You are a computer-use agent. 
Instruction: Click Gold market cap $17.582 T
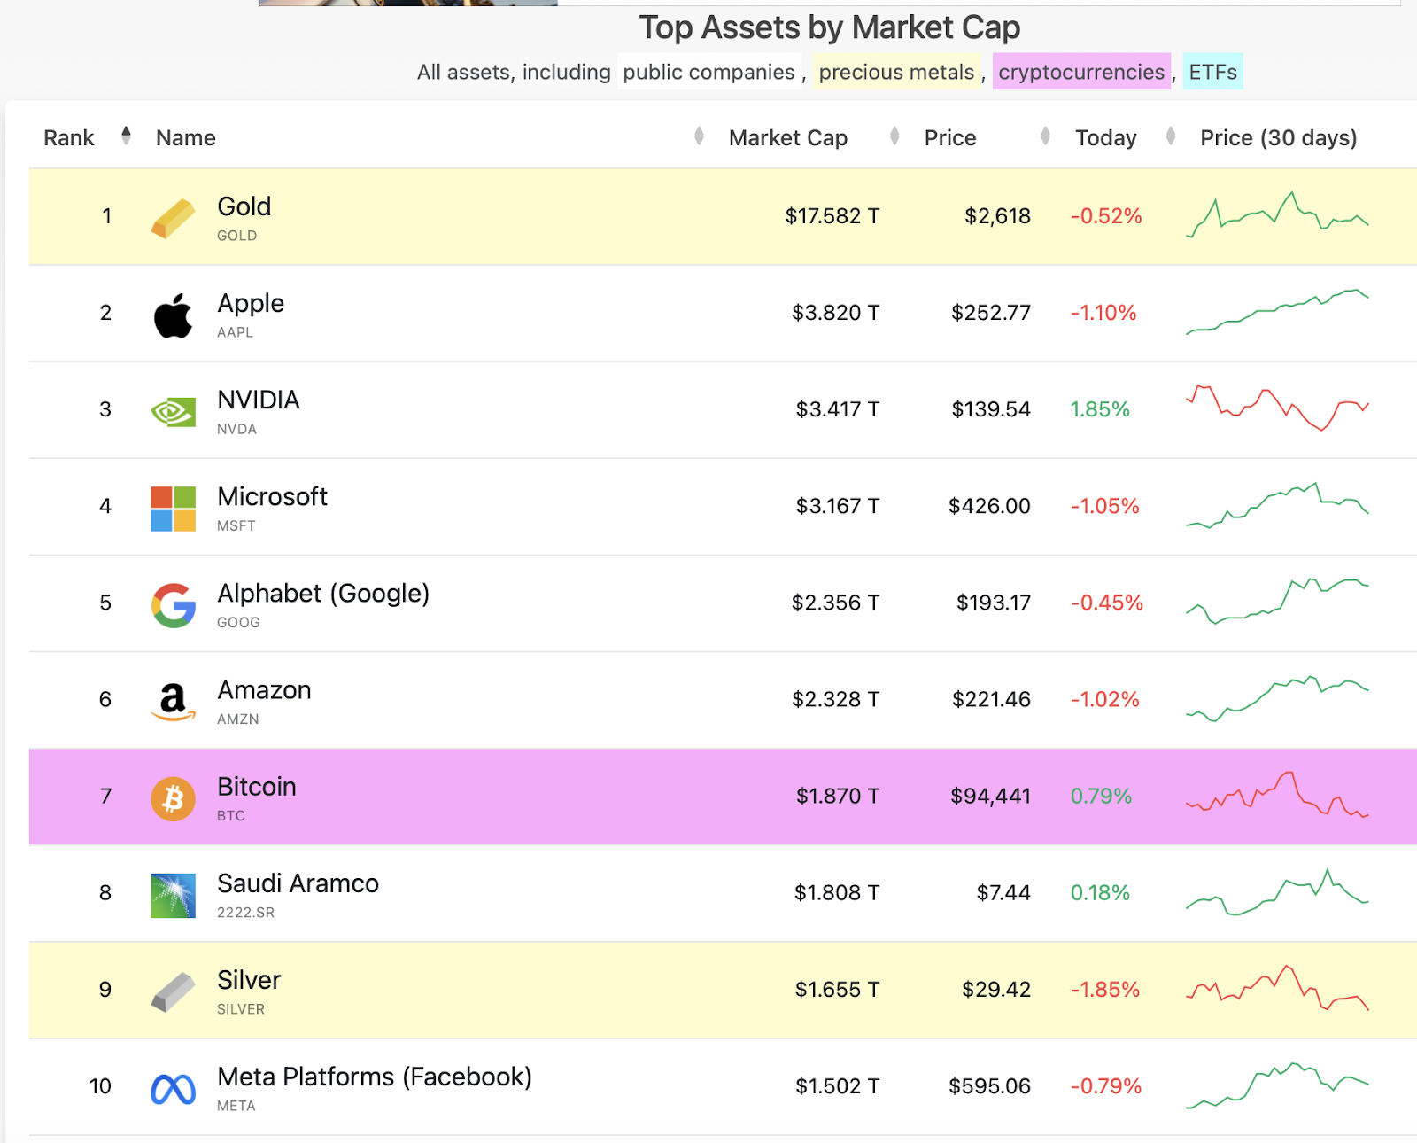832,216
